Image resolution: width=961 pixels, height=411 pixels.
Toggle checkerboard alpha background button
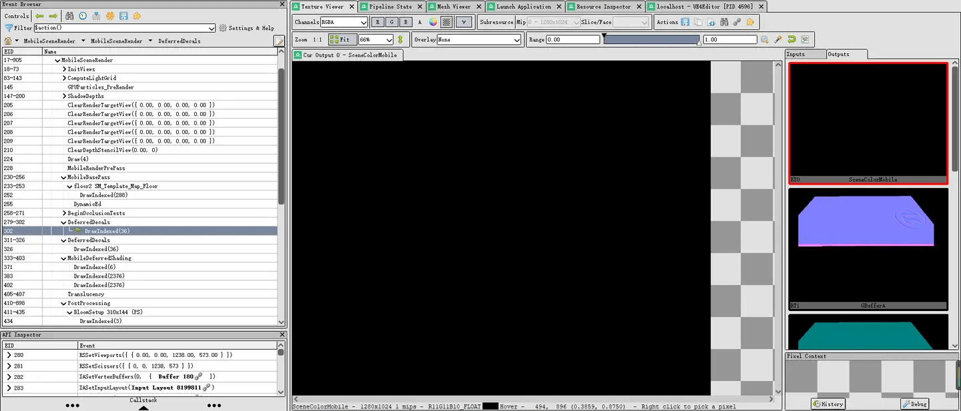446,22
